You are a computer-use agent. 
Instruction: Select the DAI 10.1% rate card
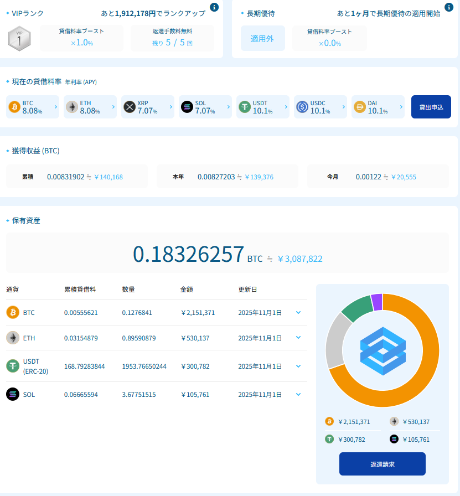click(x=378, y=107)
